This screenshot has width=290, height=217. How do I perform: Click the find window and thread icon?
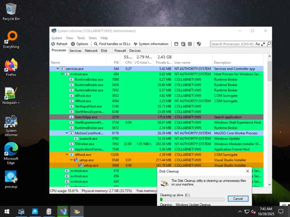click(183, 44)
